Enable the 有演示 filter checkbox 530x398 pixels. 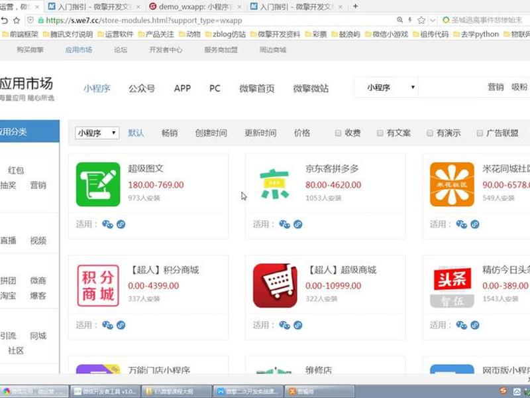coord(430,133)
